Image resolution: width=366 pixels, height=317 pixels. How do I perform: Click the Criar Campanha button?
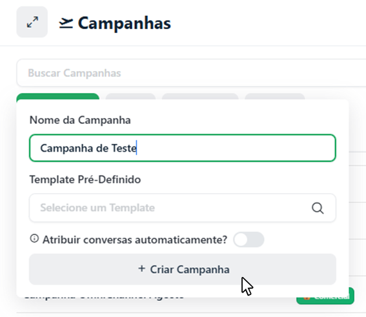[183, 269]
